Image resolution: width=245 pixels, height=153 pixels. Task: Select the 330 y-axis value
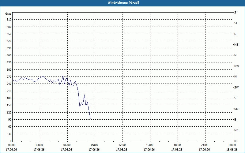tap(9, 62)
